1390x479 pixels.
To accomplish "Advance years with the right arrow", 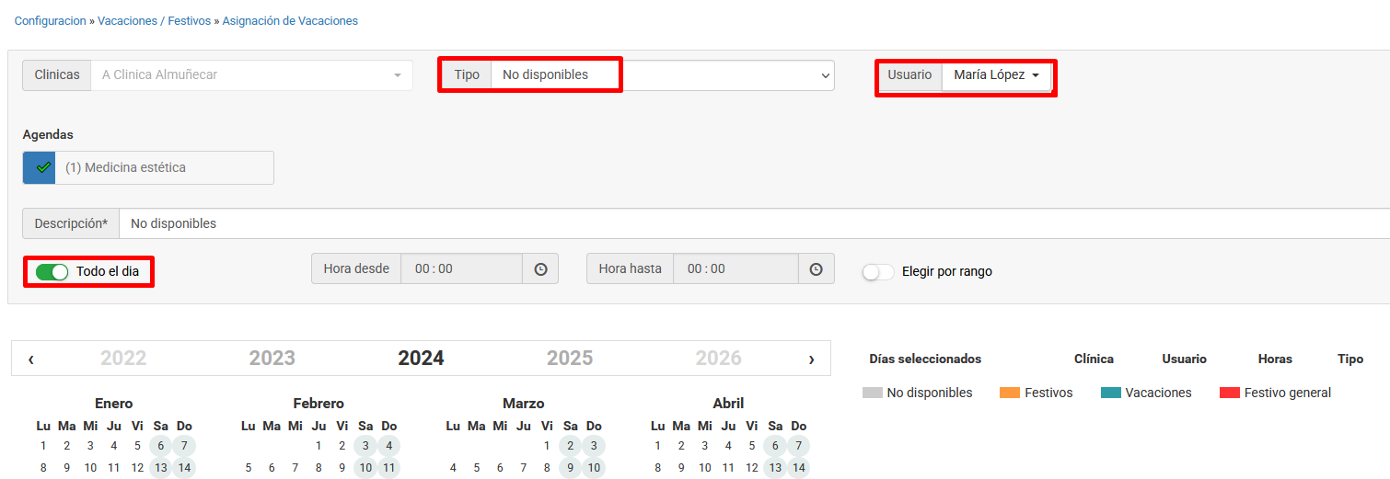I will click(x=811, y=359).
